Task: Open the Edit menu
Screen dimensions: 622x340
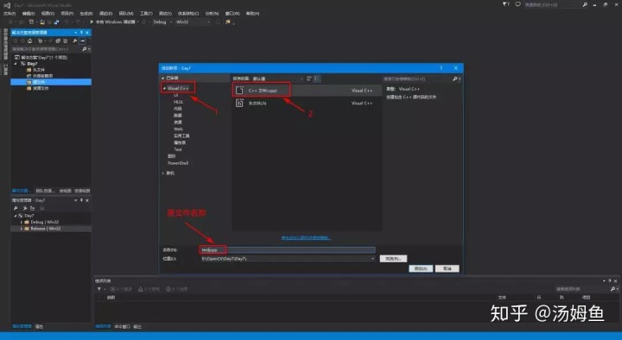Action: point(29,14)
